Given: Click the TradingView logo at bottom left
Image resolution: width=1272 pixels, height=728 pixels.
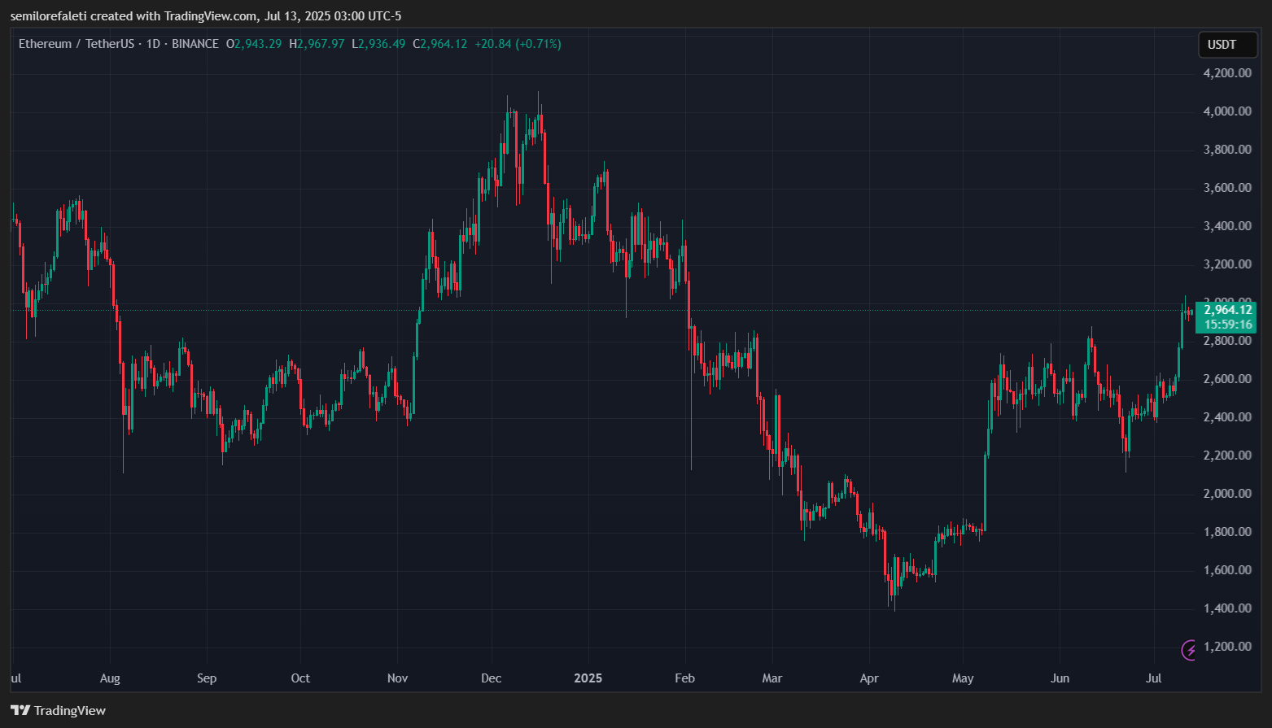Looking at the screenshot, I should pos(59,710).
